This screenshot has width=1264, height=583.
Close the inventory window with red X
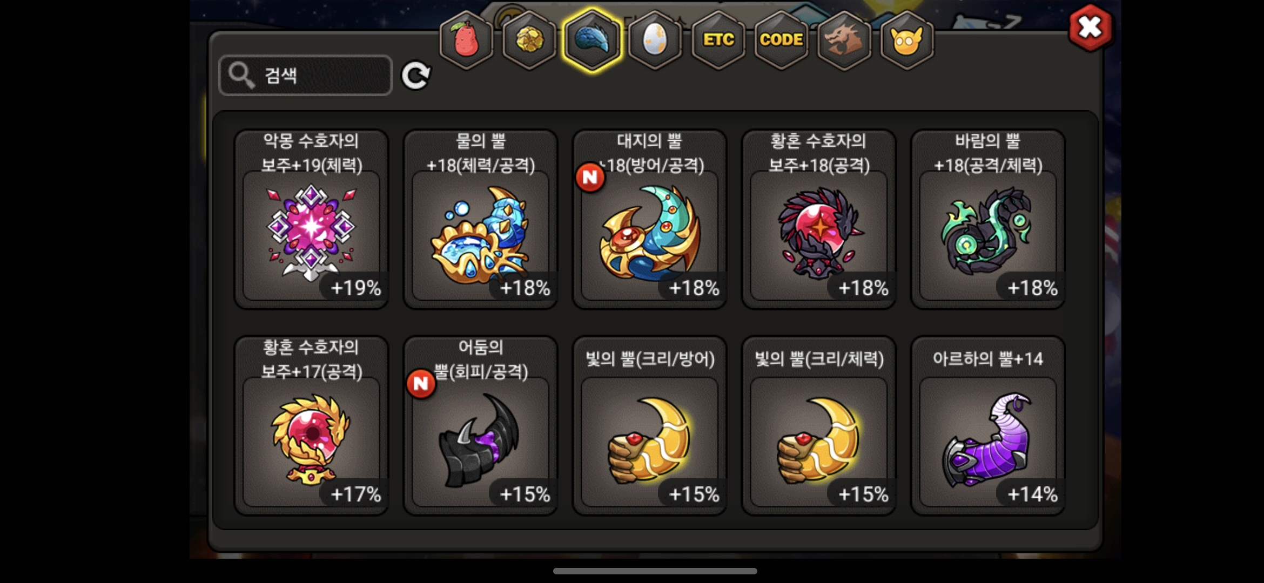(1090, 28)
